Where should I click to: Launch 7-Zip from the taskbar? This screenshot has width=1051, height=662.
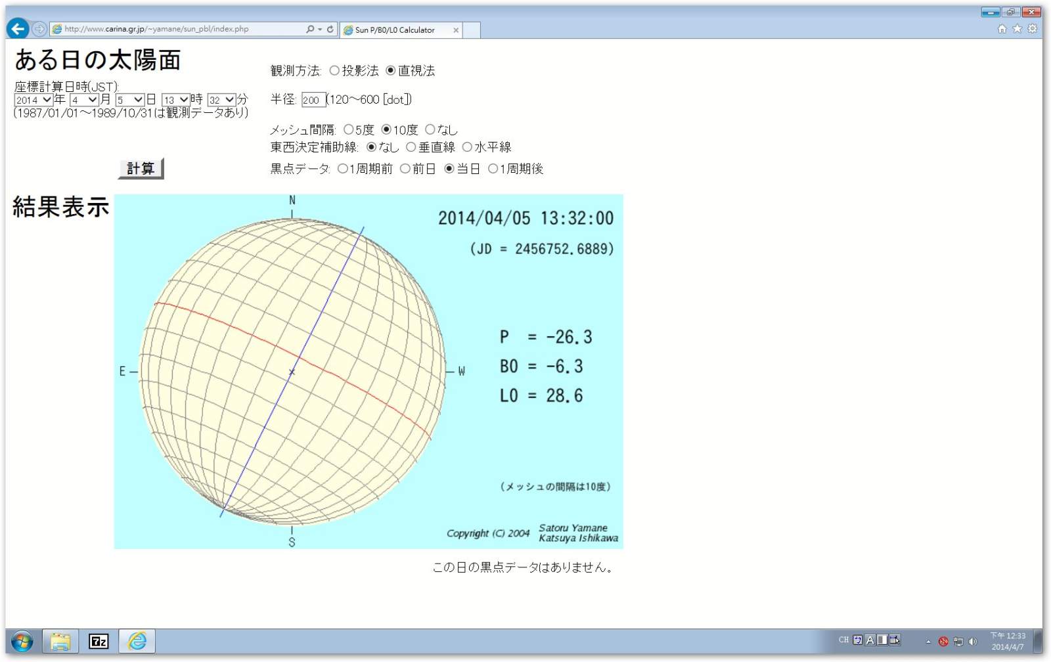click(99, 641)
